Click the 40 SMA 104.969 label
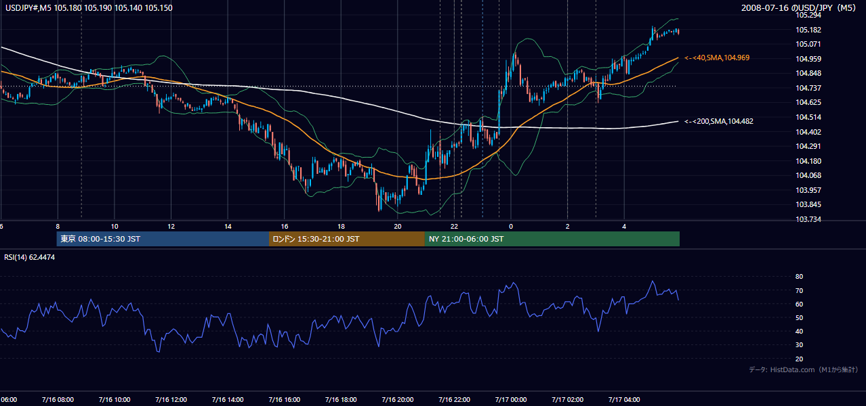866x406 pixels. (716, 58)
